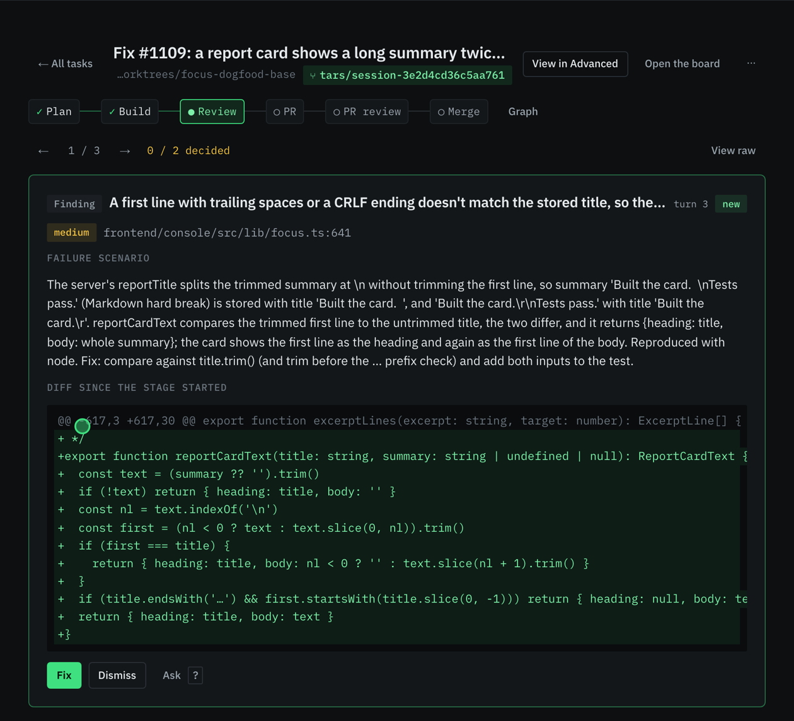
Task: Click the View in Advanced button
Action: [x=575, y=64]
